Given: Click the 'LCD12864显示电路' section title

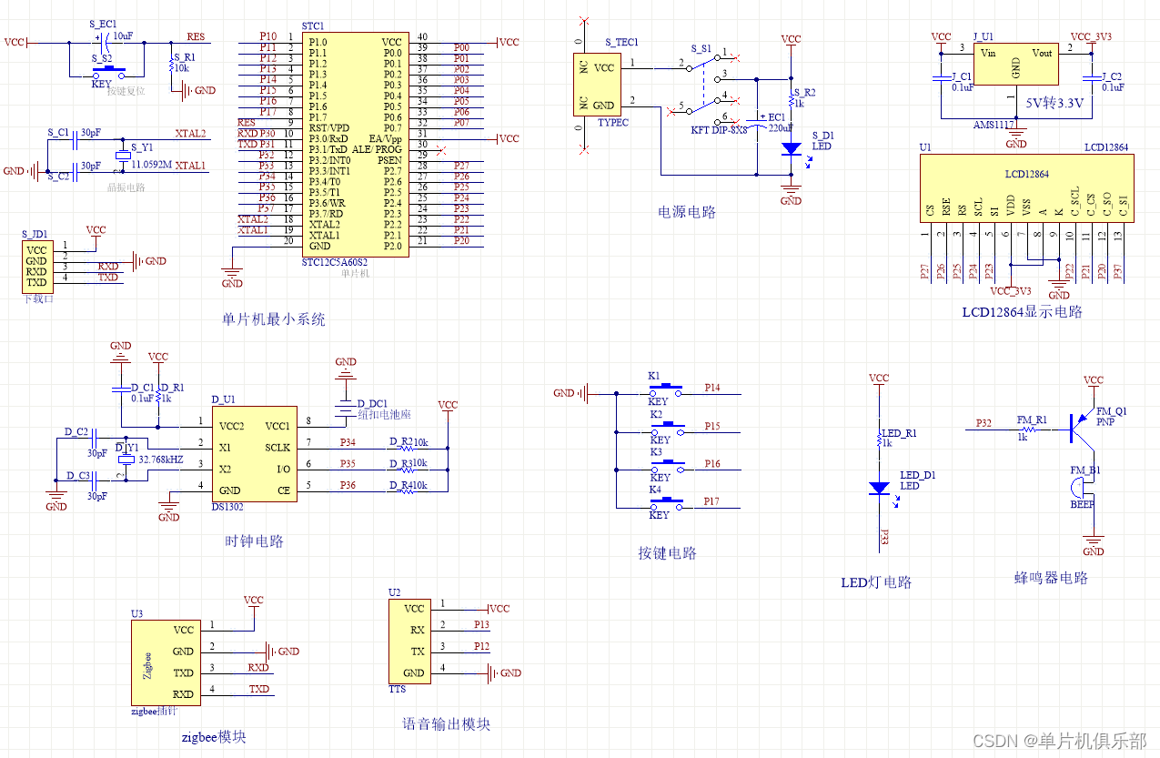Looking at the screenshot, I should point(1023,312).
